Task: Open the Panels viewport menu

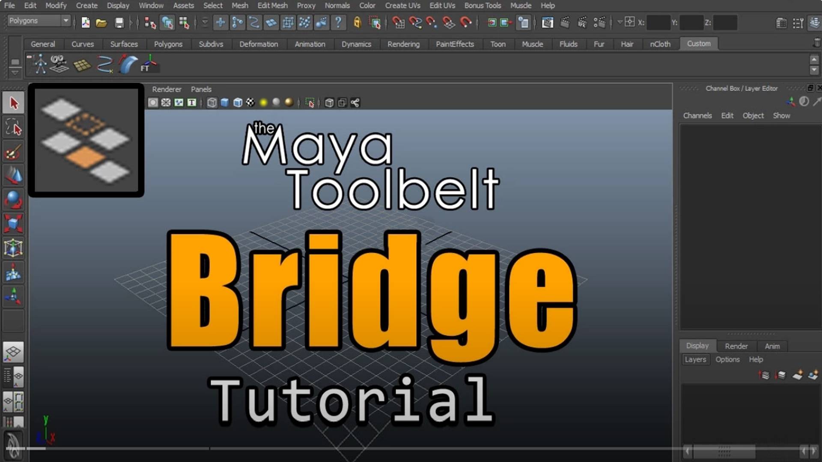Action: tap(201, 89)
